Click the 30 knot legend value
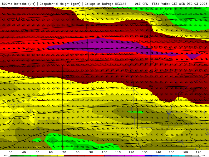The width and height of the screenshot is (209, 157). [x=10, y=152]
